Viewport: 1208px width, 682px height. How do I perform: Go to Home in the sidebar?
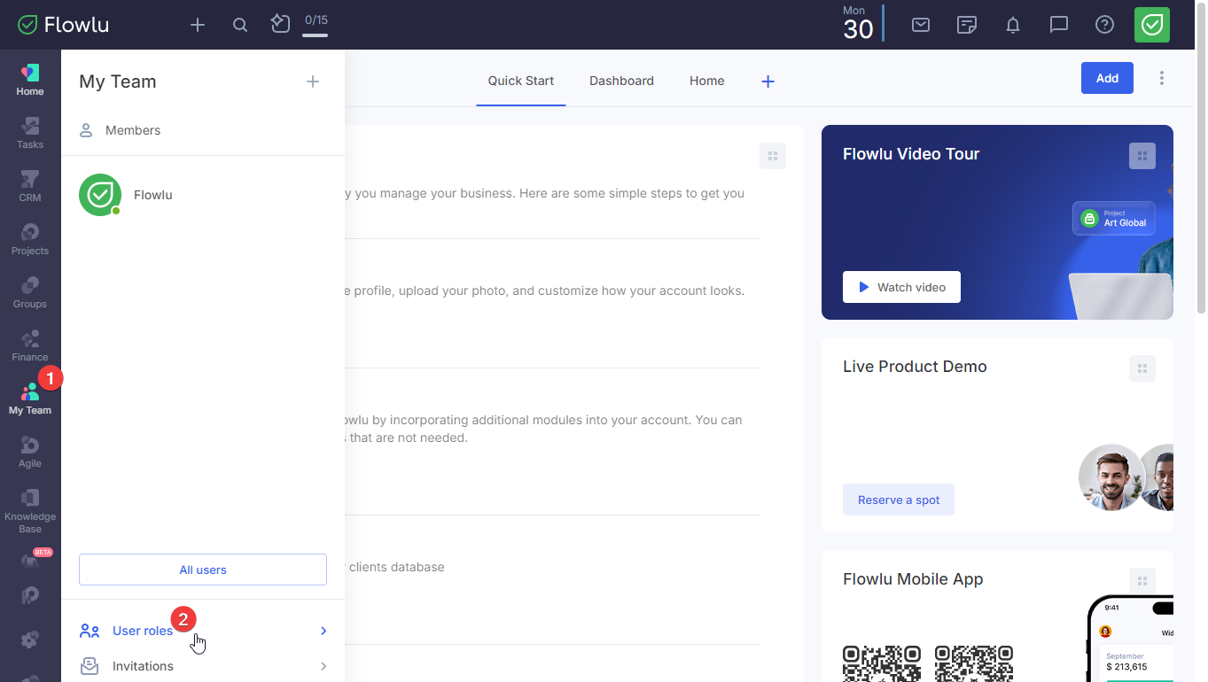30,80
